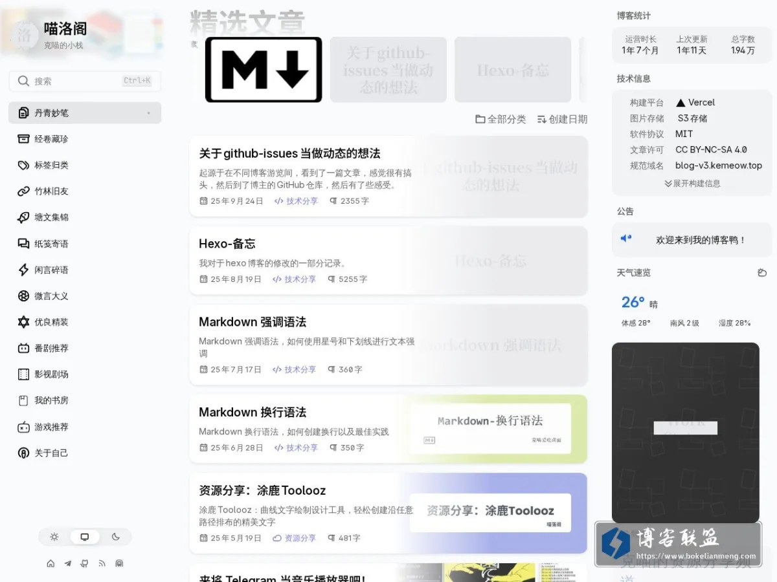The height and width of the screenshot is (582, 777).
Task: Click 技术分享 tag on 25年9月24日 post
Action: point(296,201)
